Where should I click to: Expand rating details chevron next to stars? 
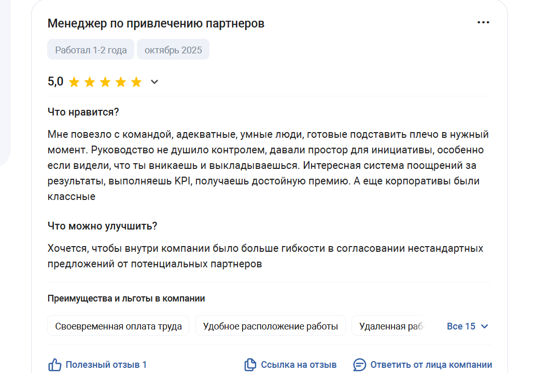pyautogui.click(x=154, y=82)
